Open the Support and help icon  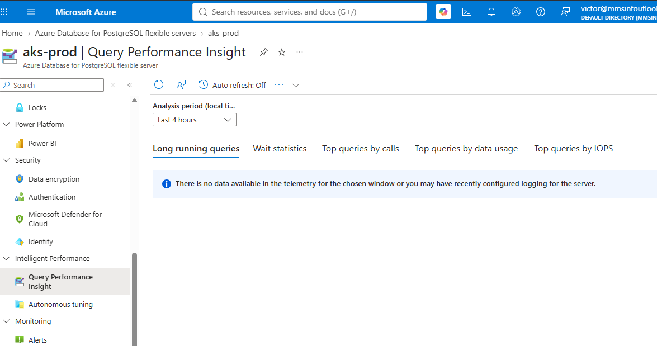541,12
